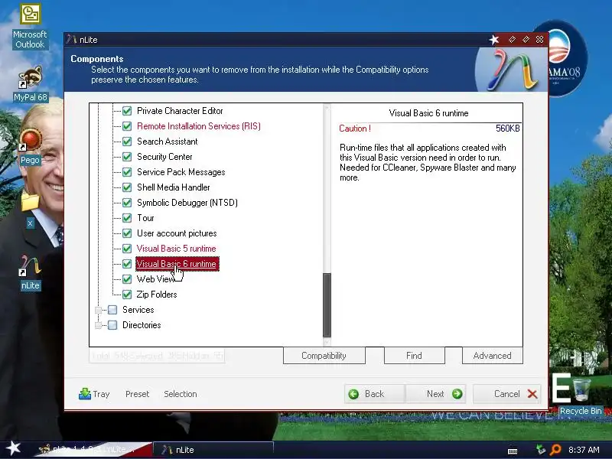Viewport: 612px width, 459px height.
Task: Uncheck Remote Installation Services (RIS)
Action: pyautogui.click(x=127, y=126)
